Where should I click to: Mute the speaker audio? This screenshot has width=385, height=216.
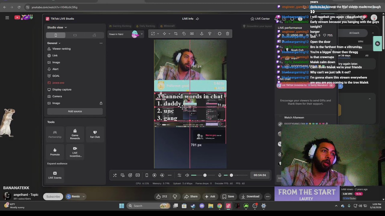[187, 175]
